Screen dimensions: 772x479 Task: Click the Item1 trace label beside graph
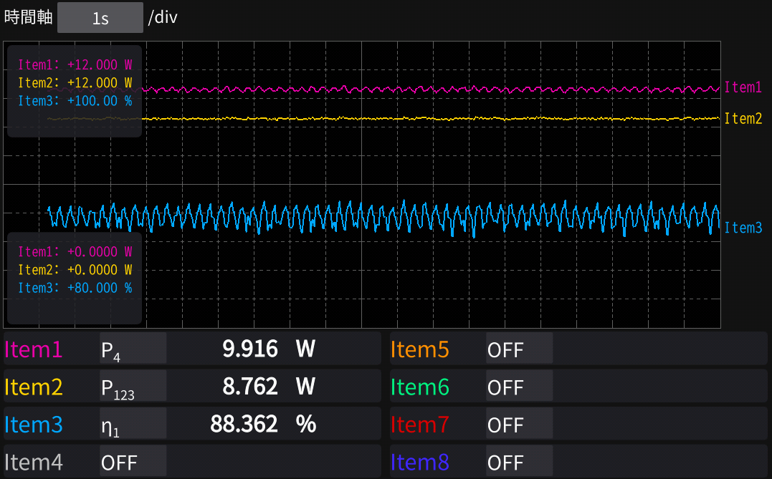click(x=743, y=87)
